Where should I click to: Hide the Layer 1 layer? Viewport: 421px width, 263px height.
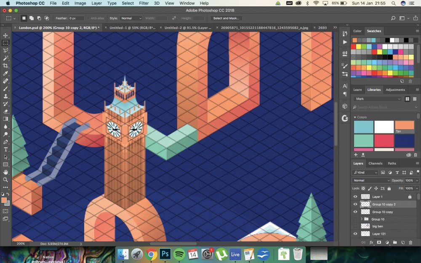[x=355, y=197]
